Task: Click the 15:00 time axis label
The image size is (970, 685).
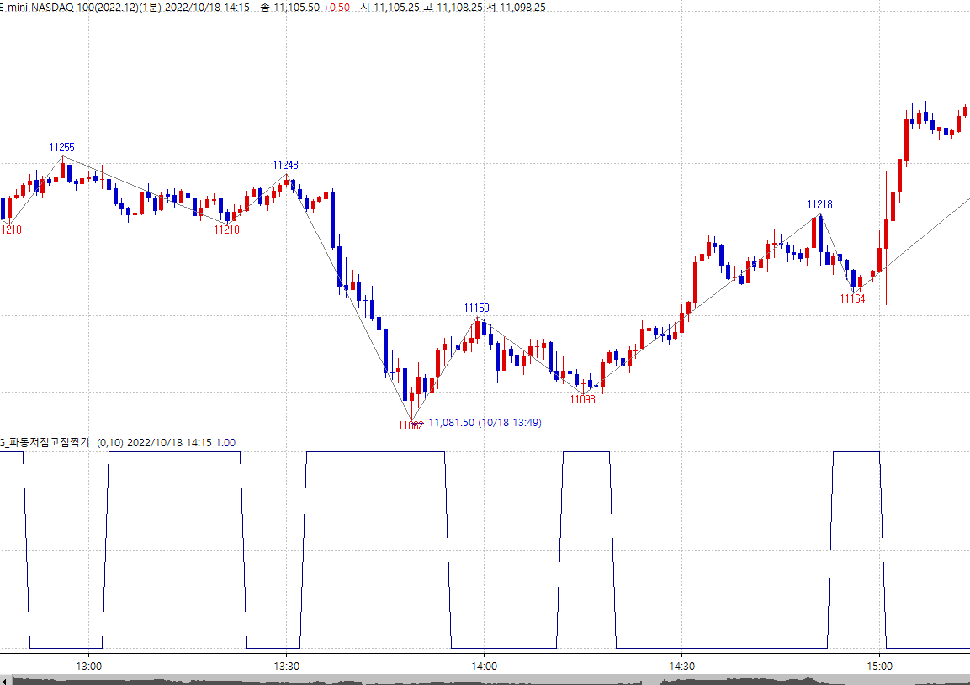Action: pos(878,665)
